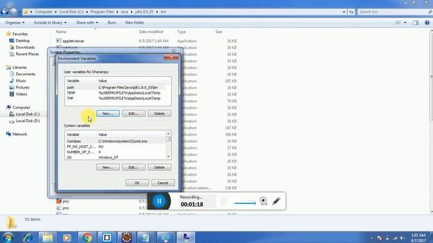This screenshot has width=433, height=243.
Task: Select Local Disk (D:) in navigation pane
Action: (x=28, y=121)
